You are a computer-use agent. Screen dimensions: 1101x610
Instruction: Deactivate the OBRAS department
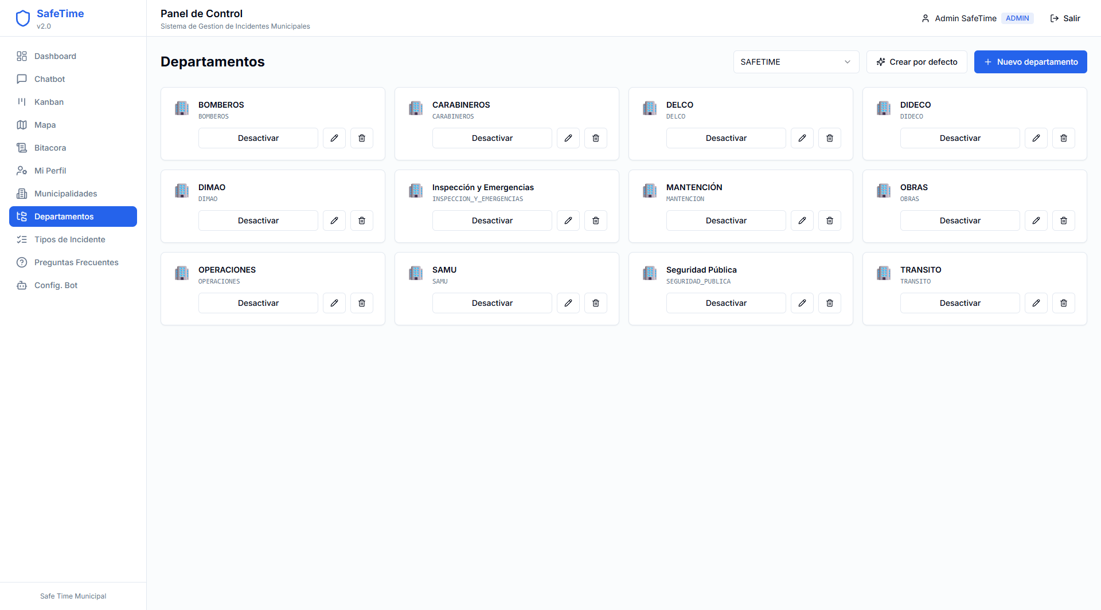tap(960, 221)
